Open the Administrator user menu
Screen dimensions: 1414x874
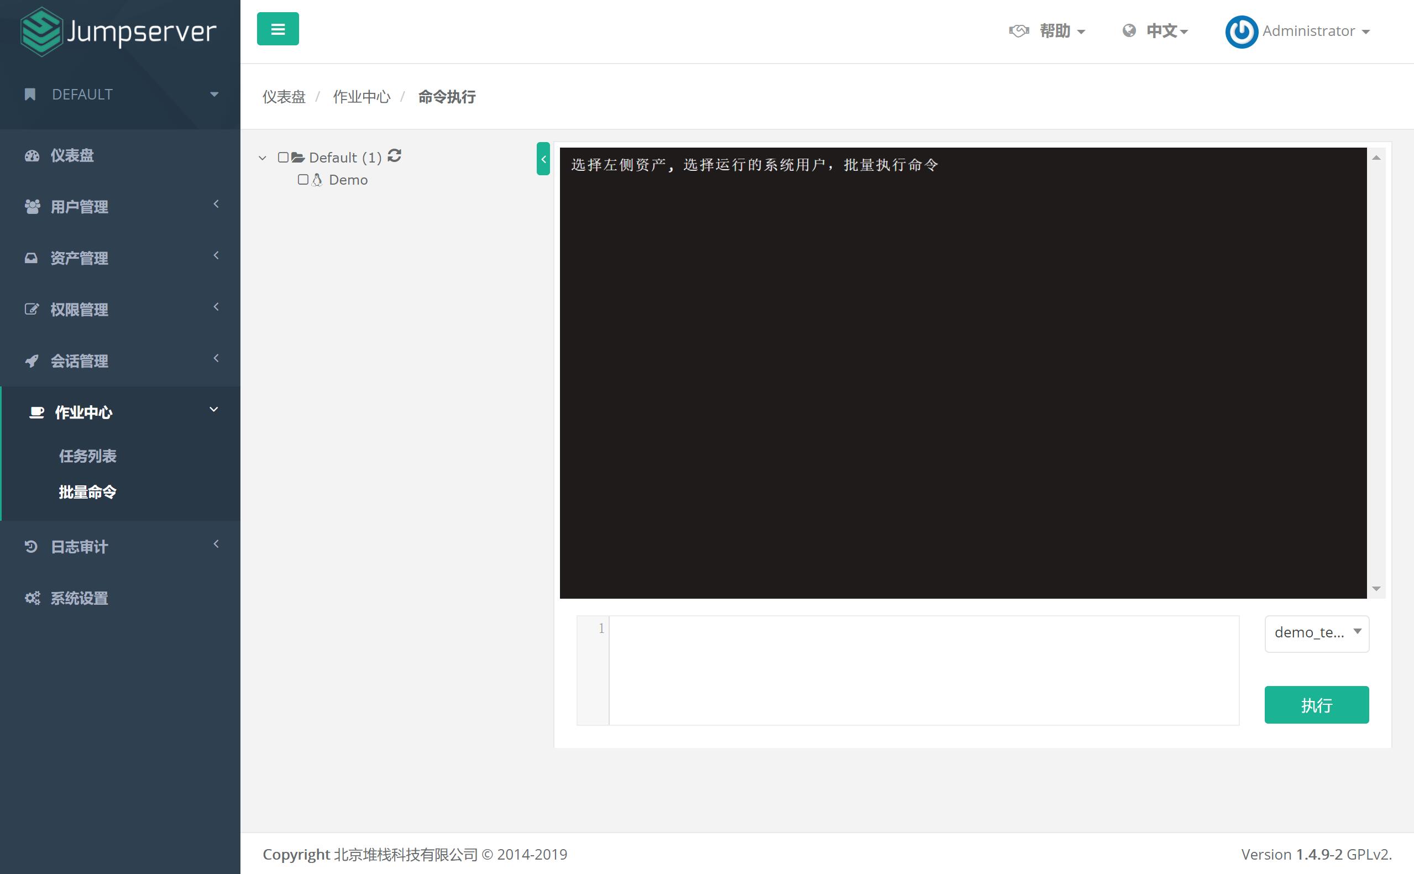pyautogui.click(x=1298, y=31)
